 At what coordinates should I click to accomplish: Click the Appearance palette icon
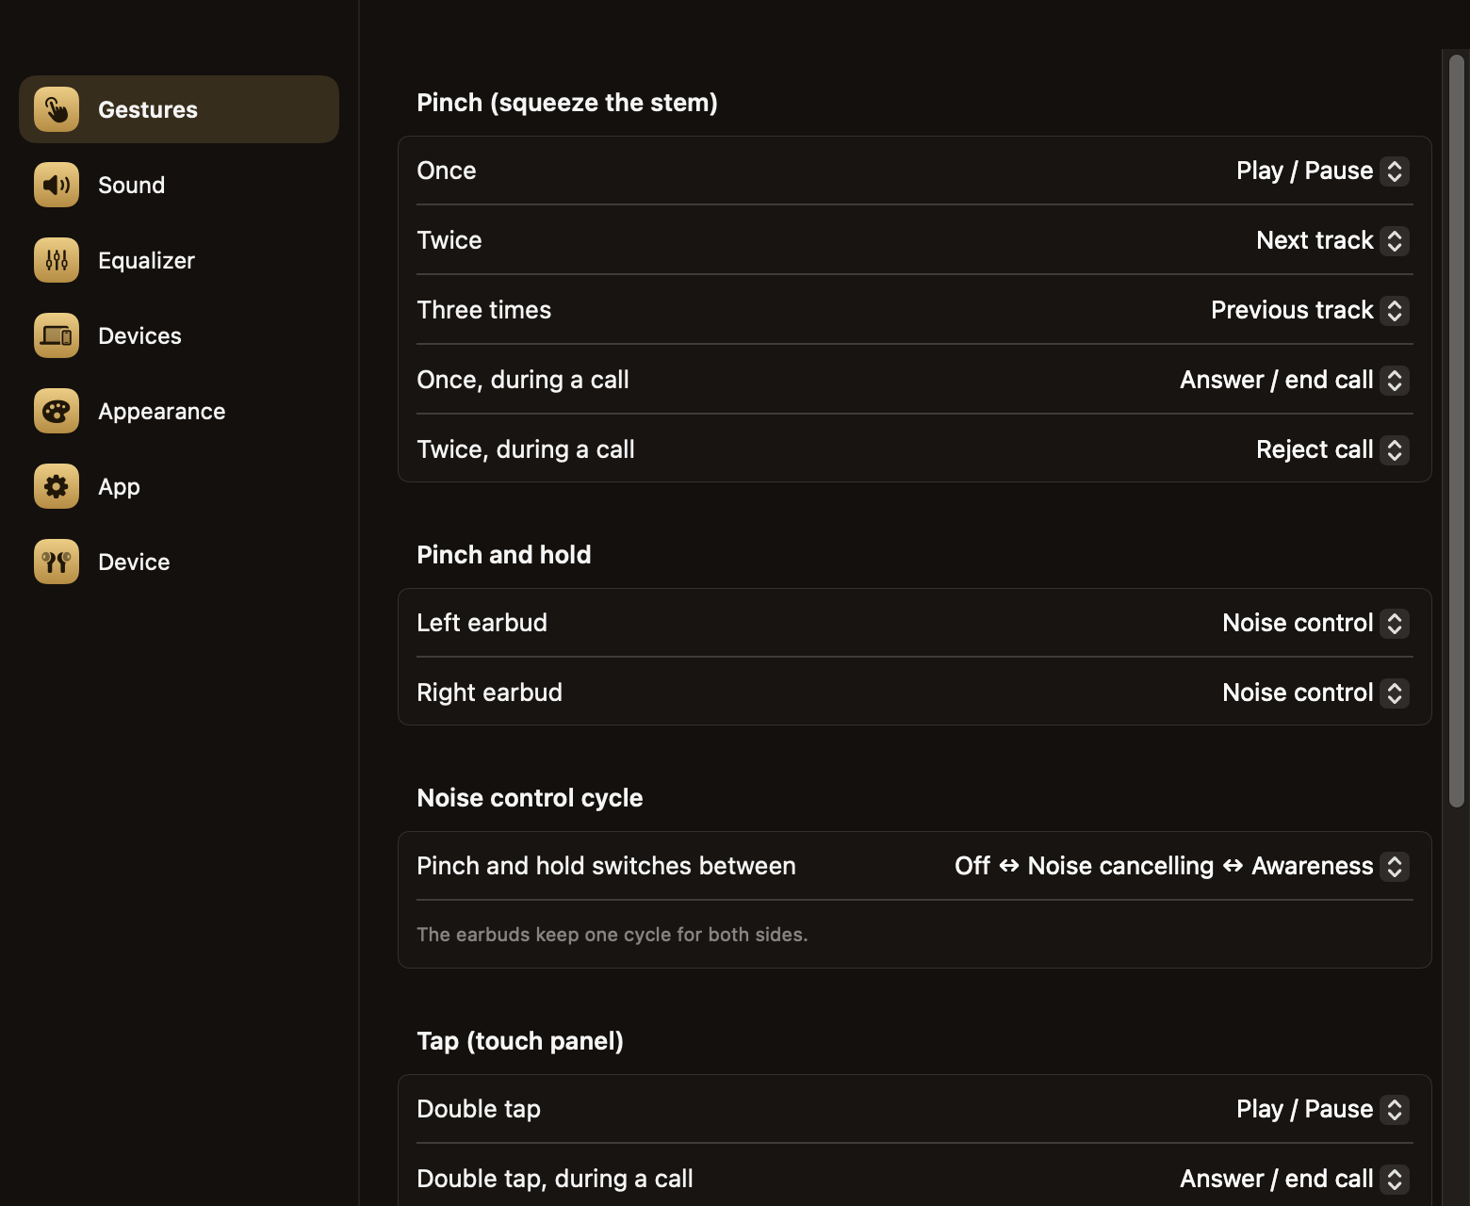point(57,411)
